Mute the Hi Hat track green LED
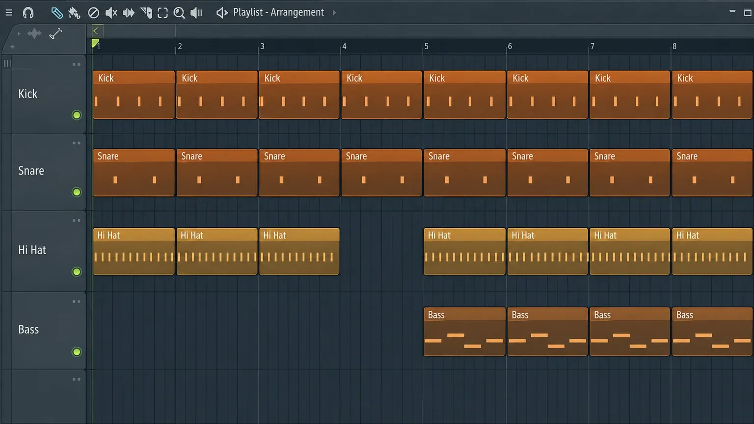The height and width of the screenshot is (424, 754). (77, 272)
